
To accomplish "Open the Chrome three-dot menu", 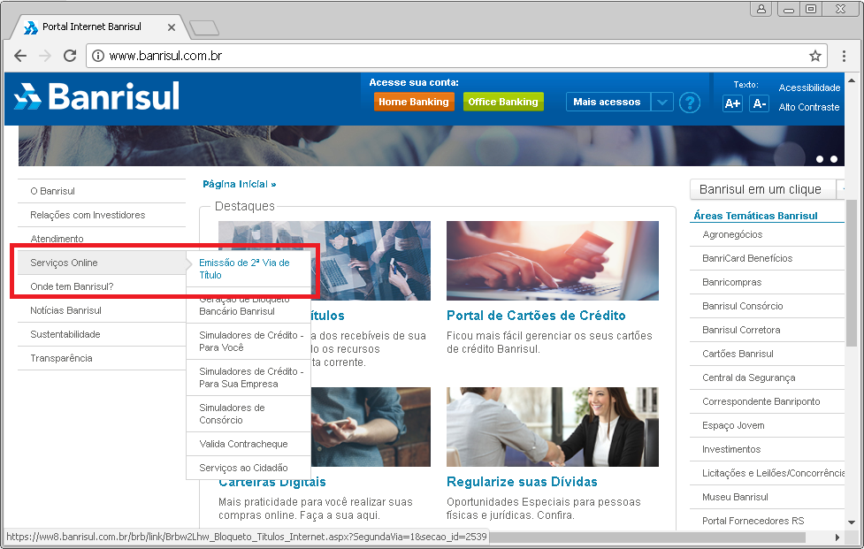I will pyautogui.click(x=844, y=56).
